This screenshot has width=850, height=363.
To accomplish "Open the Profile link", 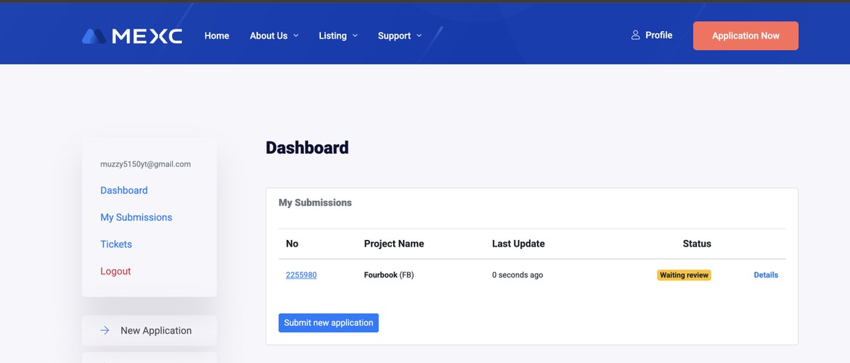I will coord(652,35).
